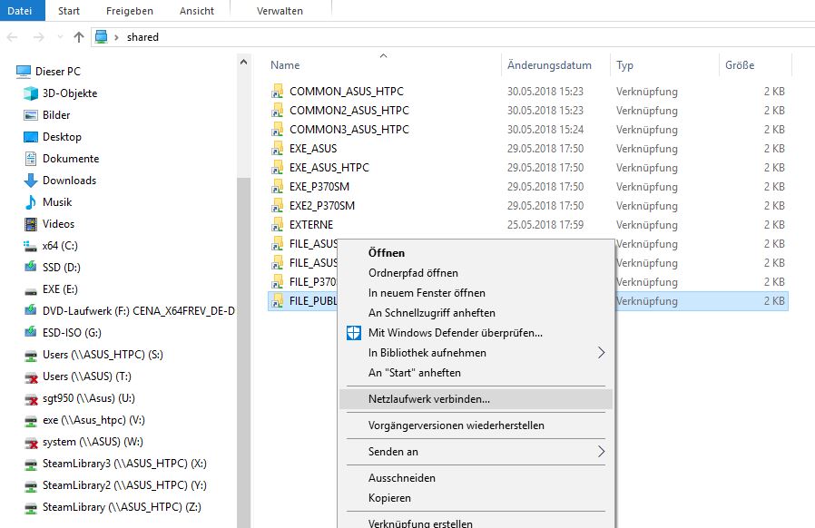
Task: Switch to the Freigeben ribbon tab
Action: 130,11
